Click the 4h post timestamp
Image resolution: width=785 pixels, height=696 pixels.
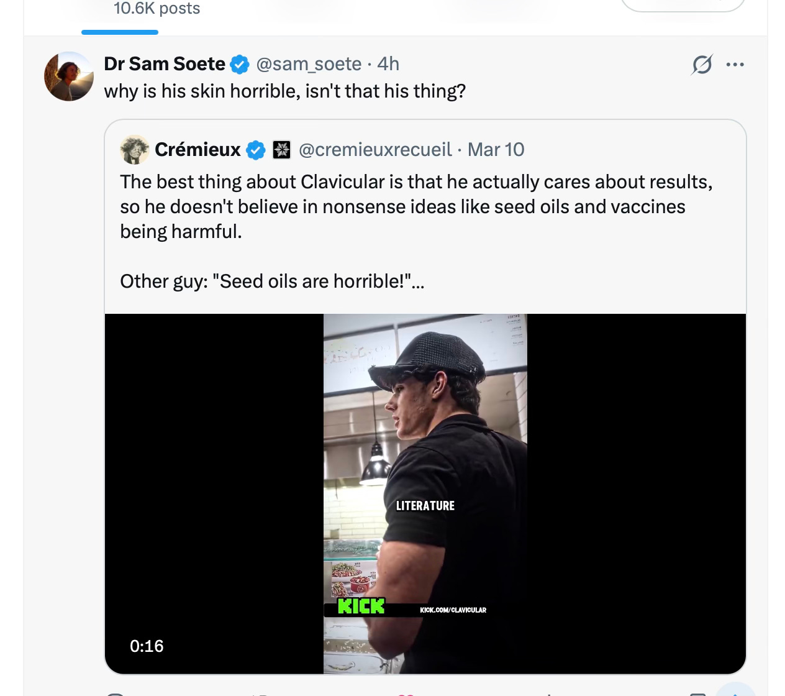pyautogui.click(x=388, y=64)
